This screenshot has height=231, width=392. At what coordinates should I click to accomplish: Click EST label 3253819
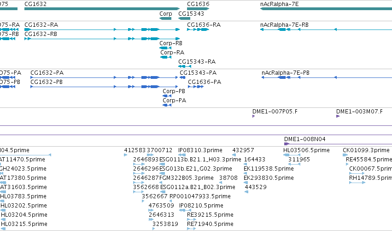click(165, 224)
